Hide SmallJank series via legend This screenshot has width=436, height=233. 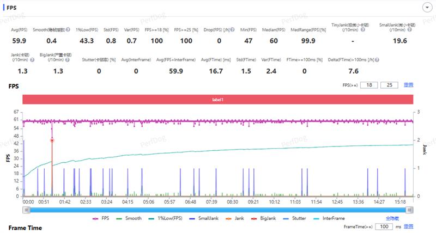(x=204, y=218)
